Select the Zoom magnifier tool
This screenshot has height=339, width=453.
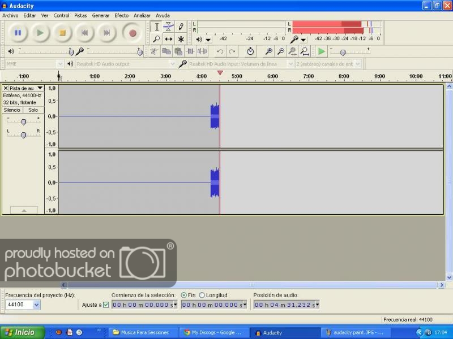(157, 38)
